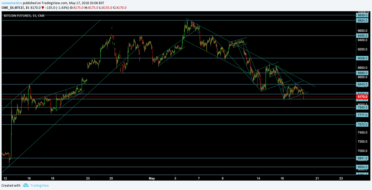The height and width of the screenshot is (190, 372).
Task: Click the 21 date label on time axis
Action: tap(317, 178)
